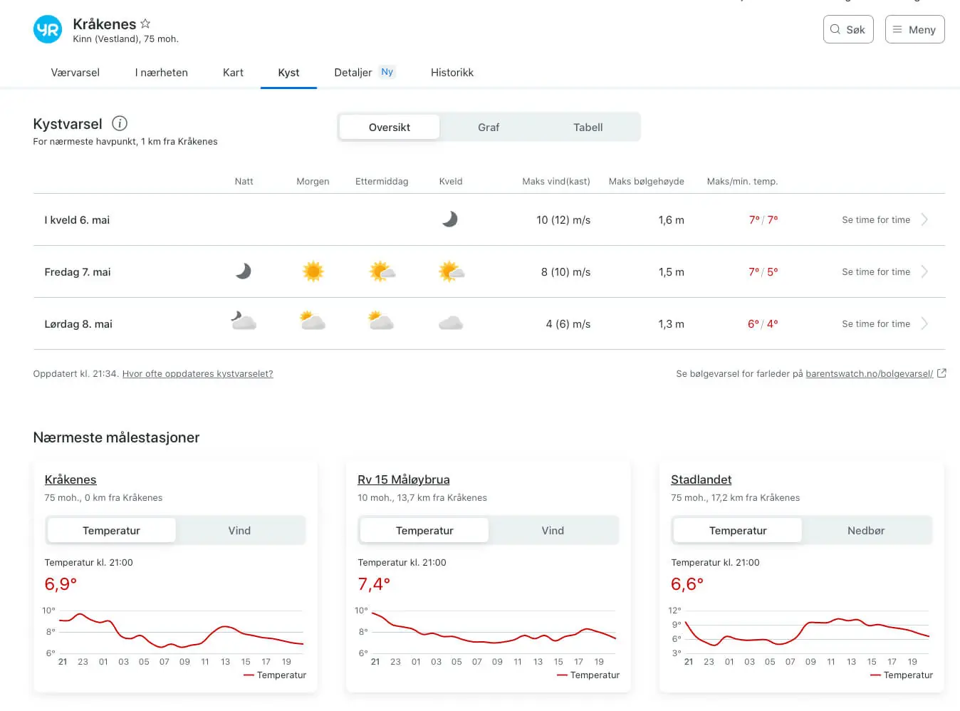Switch to the Graf view tab
Image resolution: width=960 pixels, height=711 pixels.
click(x=489, y=128)
